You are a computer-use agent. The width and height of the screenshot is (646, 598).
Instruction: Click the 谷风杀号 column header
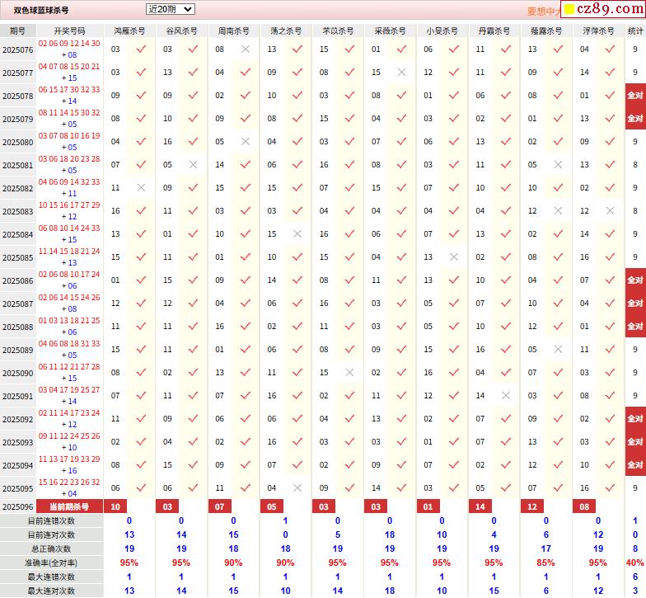click(181, 31)
